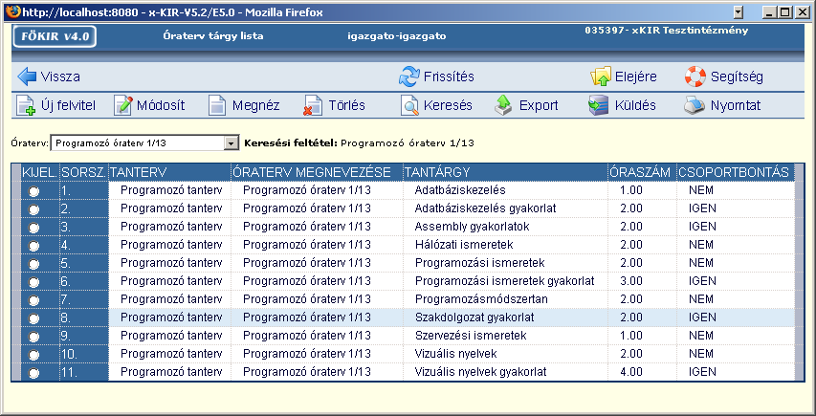Click the Segítség label

[737, 77]
